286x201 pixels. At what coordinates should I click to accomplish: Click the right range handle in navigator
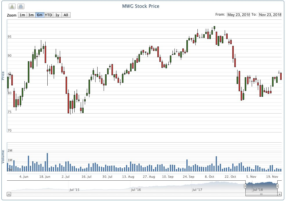click(278, 186)
